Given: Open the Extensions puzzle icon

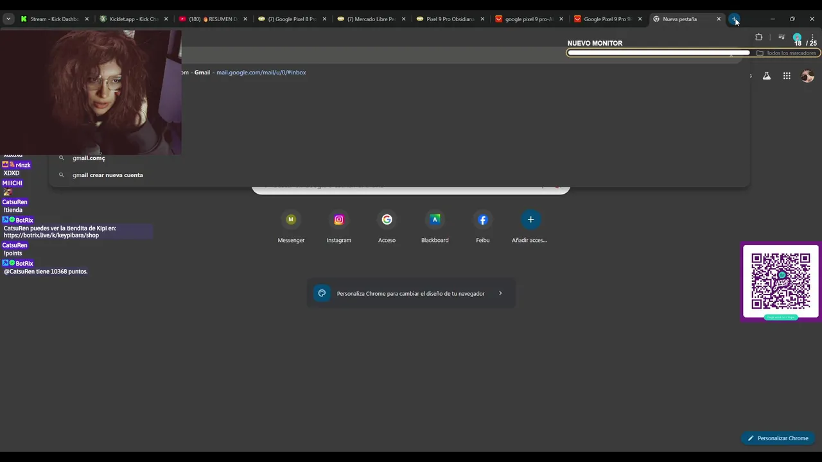Looking at the screenshot, I should (758, 37).
